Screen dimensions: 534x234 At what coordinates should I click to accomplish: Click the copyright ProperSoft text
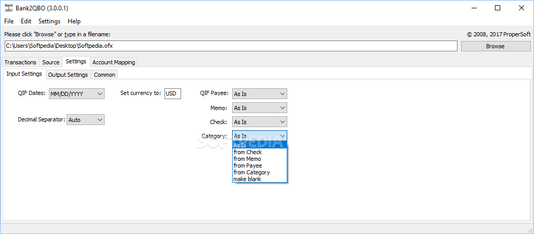(x=499, y=34)
